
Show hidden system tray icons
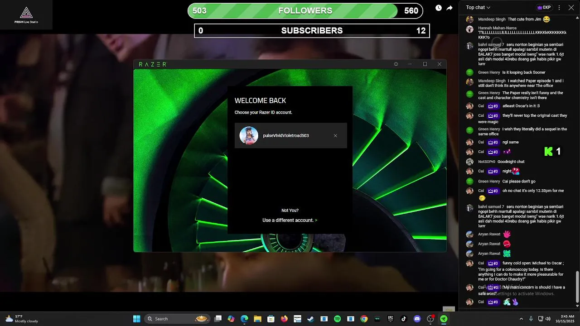(521, 319)
